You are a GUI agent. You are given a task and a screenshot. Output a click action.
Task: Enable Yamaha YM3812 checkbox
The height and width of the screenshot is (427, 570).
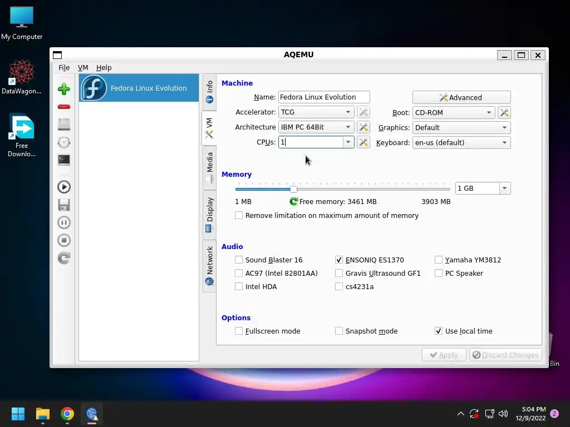439,260
